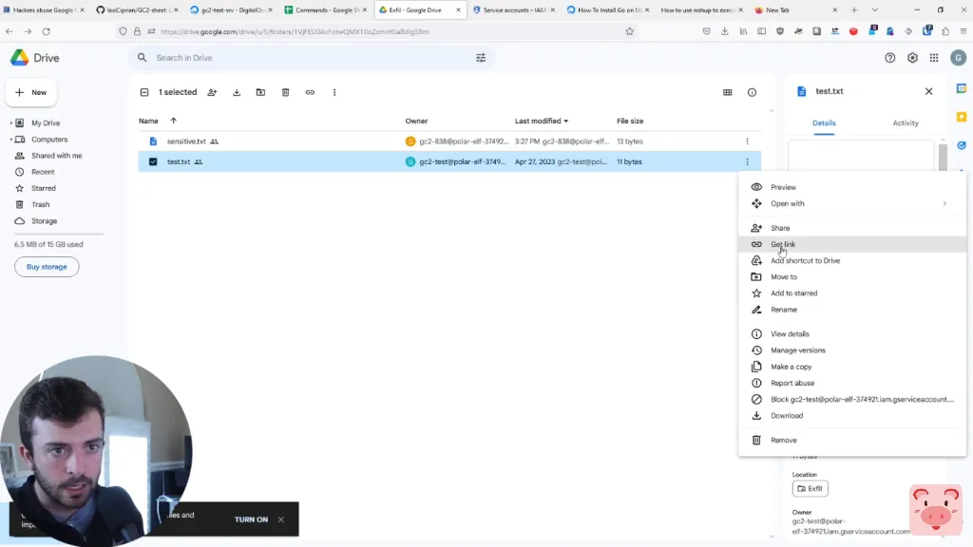This screenshot has height=547, width=973.
Task: Expand the Computers tree arrow
Action: click(x=10, y=140)
